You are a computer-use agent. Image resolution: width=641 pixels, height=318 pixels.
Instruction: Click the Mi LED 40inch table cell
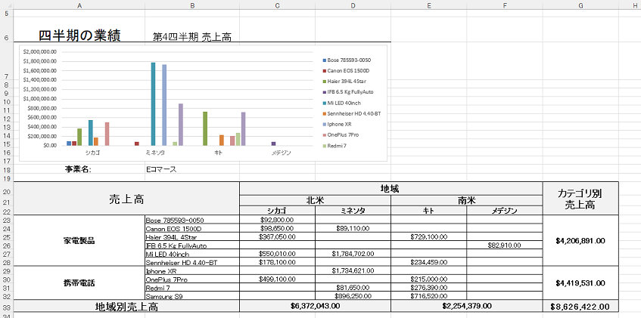point(192,254)
